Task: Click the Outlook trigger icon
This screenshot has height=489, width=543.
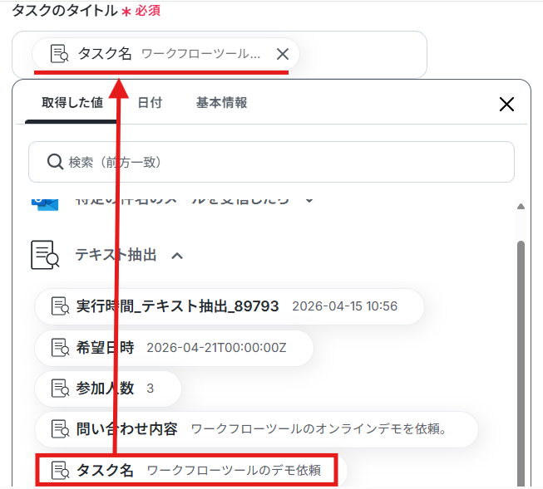Action: click(x=45, y=204)
